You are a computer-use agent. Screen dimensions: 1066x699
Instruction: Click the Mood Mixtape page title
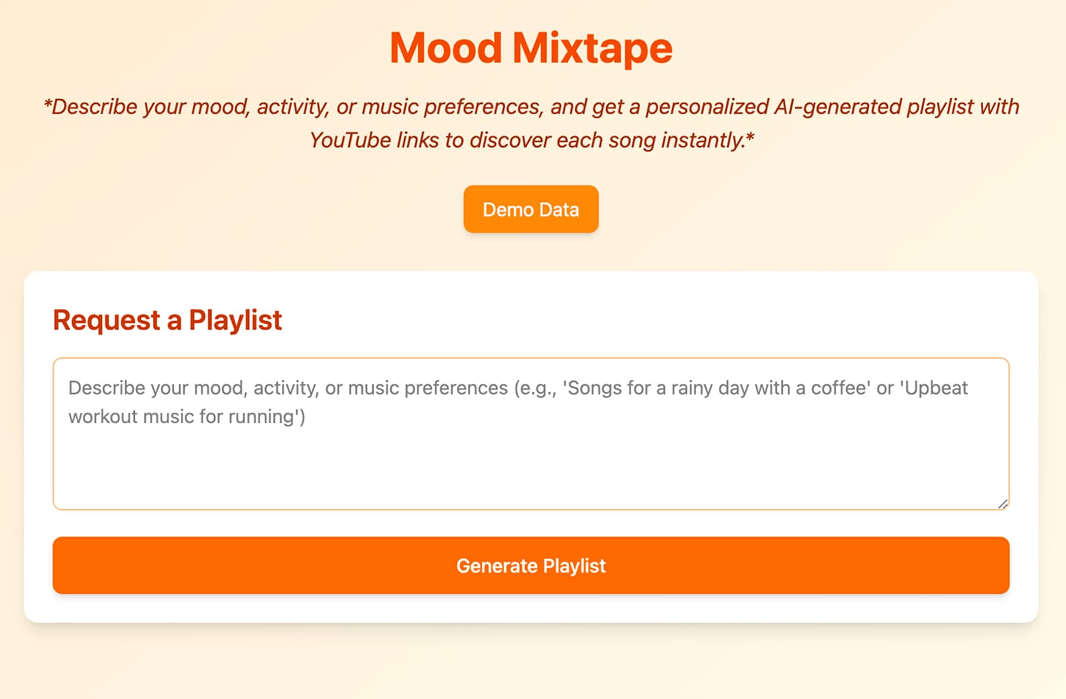[x=530, y=48]
